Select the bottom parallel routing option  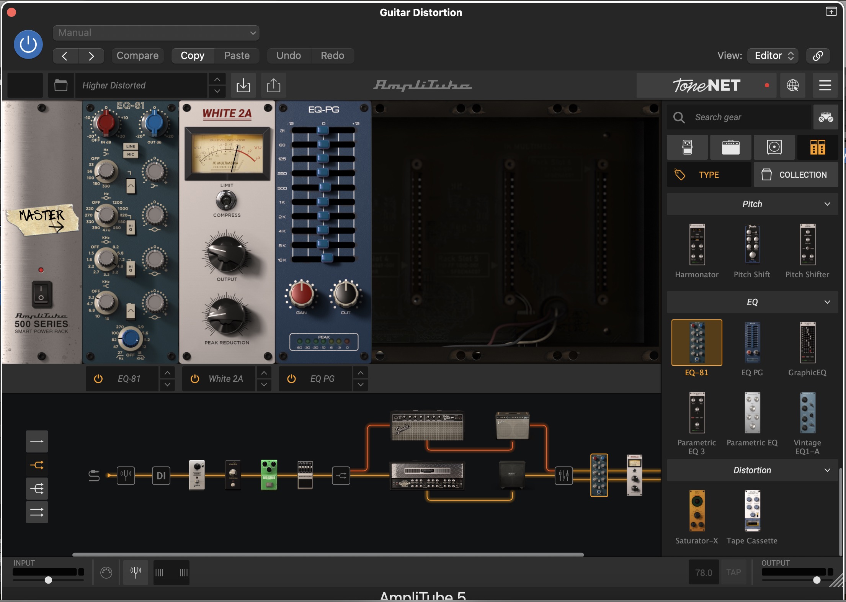[x=37, y=512]
